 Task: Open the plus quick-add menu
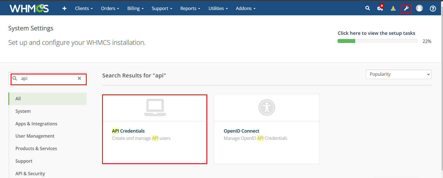pyautogui.click(x=64, y=8)
